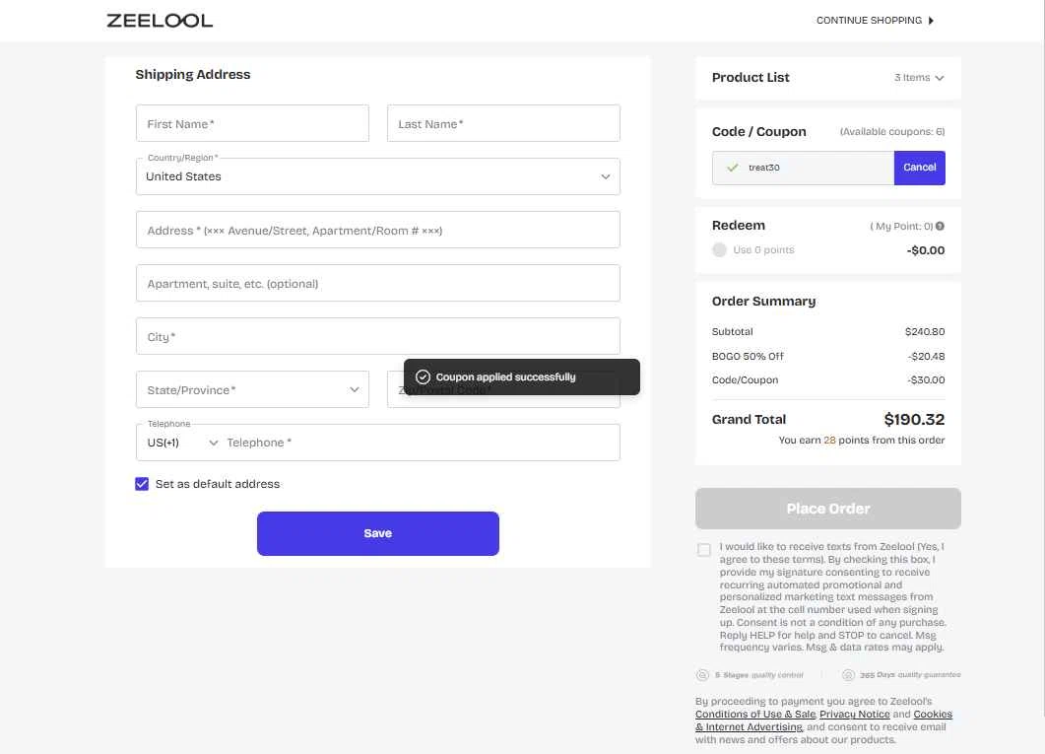
Task: Click the 5 Stages quality control icon
Action: pyautogui.click(x=702, y=675)
